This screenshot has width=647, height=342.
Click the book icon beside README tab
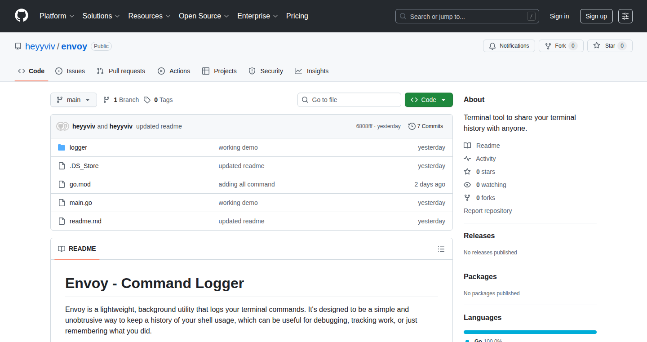tap(62, 249)
